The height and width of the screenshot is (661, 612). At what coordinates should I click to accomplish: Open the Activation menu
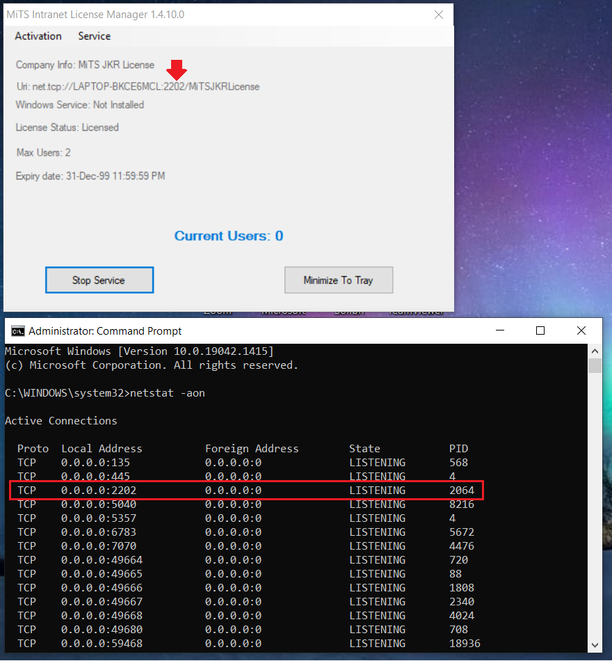point(38,36)
